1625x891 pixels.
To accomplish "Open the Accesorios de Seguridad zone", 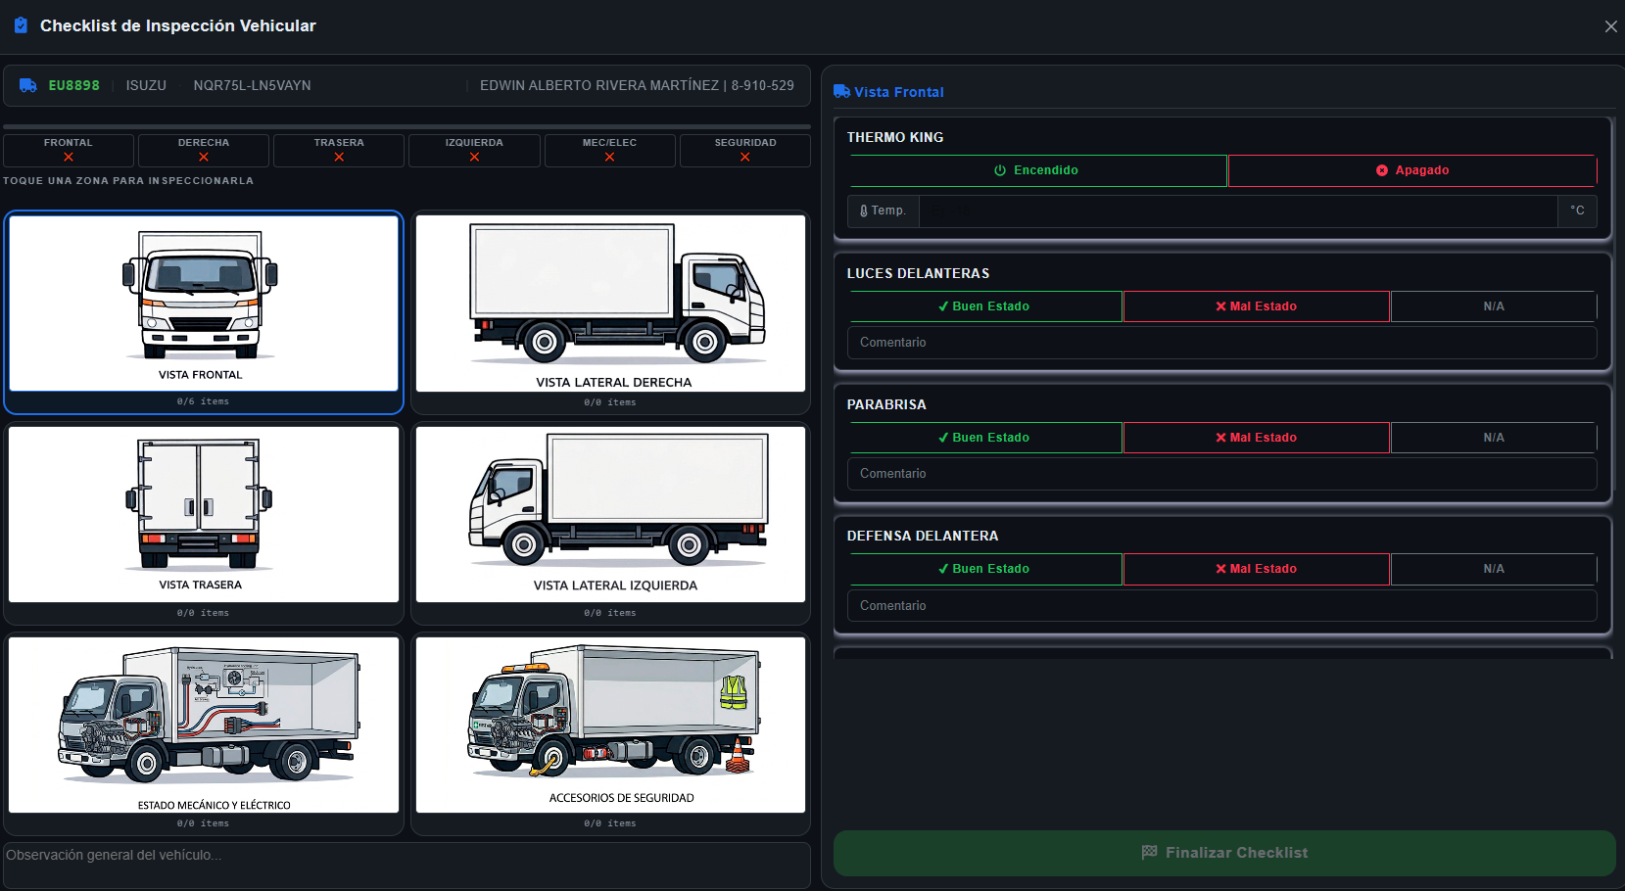I will pyautogui.click(x=610, y=725).
